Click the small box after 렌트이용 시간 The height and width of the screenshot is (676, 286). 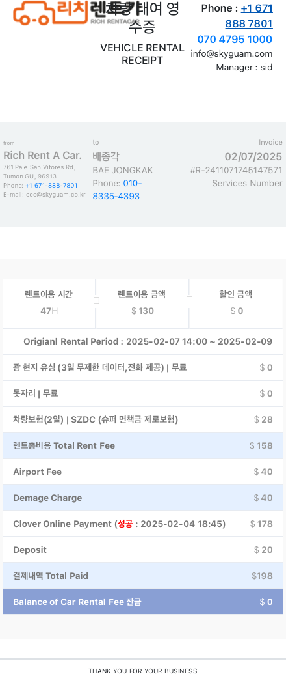point(96,300)
